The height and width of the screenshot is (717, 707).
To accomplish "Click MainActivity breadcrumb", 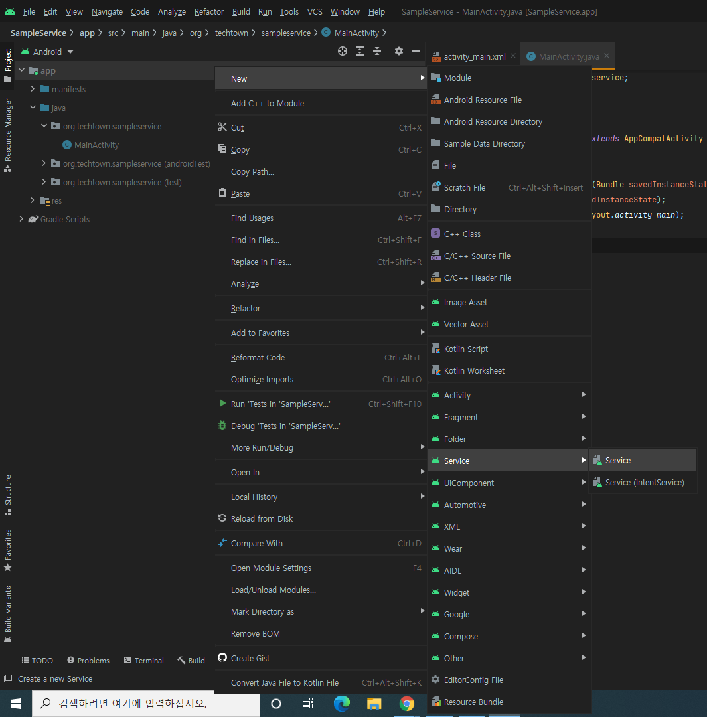I will pyautogui.click(x=351, y=33).
